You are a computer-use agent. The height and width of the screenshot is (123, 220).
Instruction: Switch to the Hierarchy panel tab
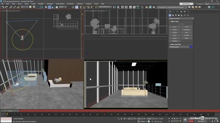177,12
